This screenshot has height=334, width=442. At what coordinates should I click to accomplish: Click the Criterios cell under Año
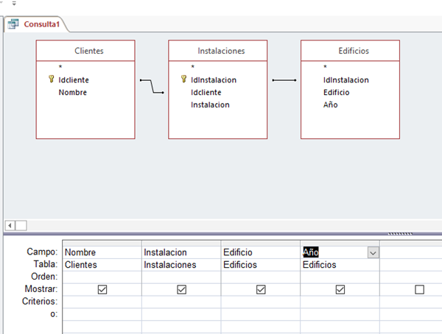(x=340, y=302)
